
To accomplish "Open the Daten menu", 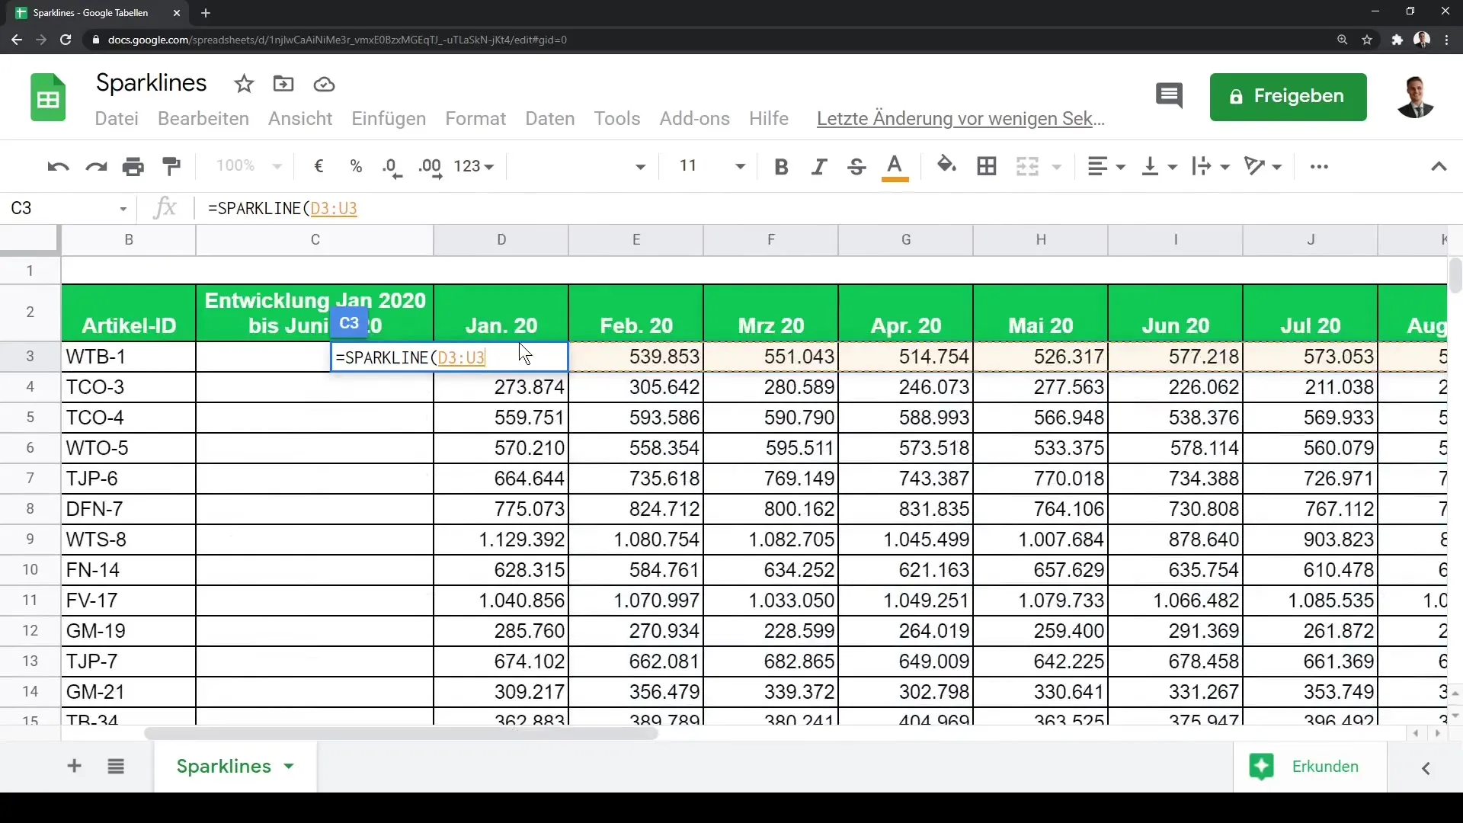I will [550, 119].
